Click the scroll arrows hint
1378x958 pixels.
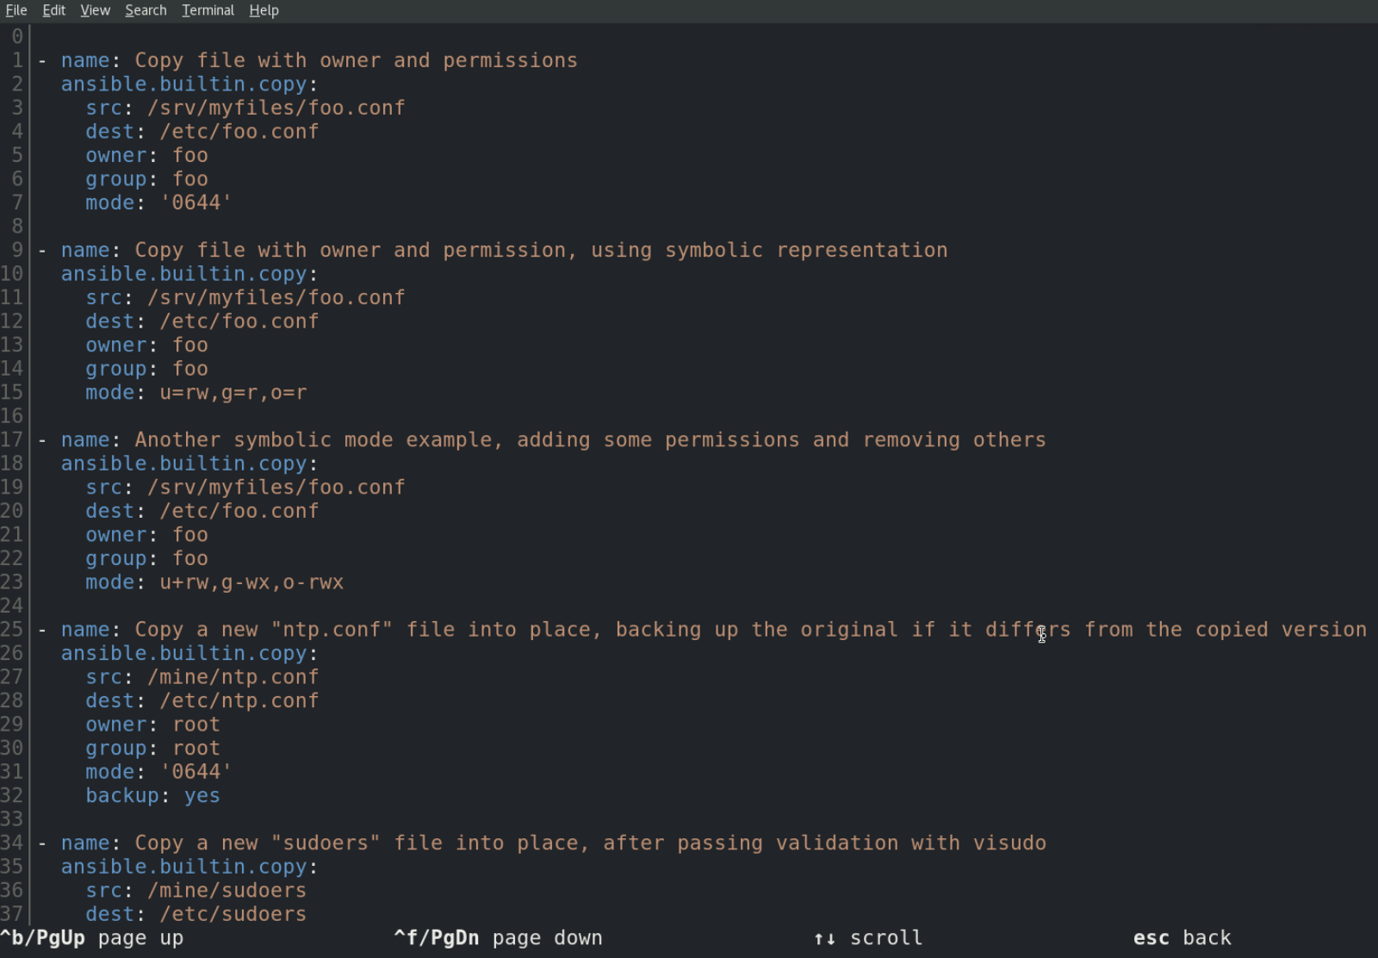pos(867,937)
